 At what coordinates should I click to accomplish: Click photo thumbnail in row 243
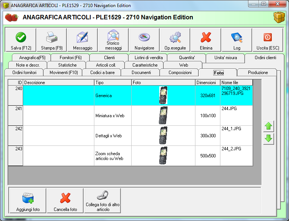click(x=163, y=156)
